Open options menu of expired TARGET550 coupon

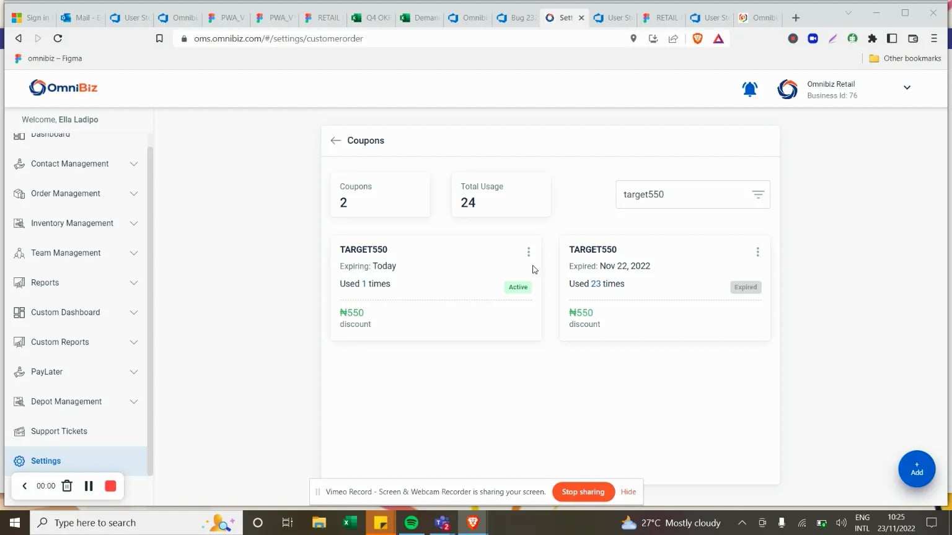point(757,251)
